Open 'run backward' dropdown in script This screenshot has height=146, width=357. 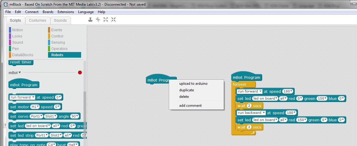[251, 113]
